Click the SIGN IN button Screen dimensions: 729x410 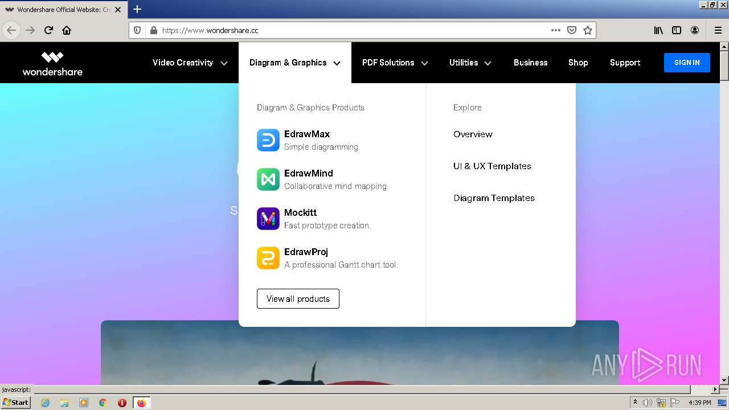click(x=687, y=63)
